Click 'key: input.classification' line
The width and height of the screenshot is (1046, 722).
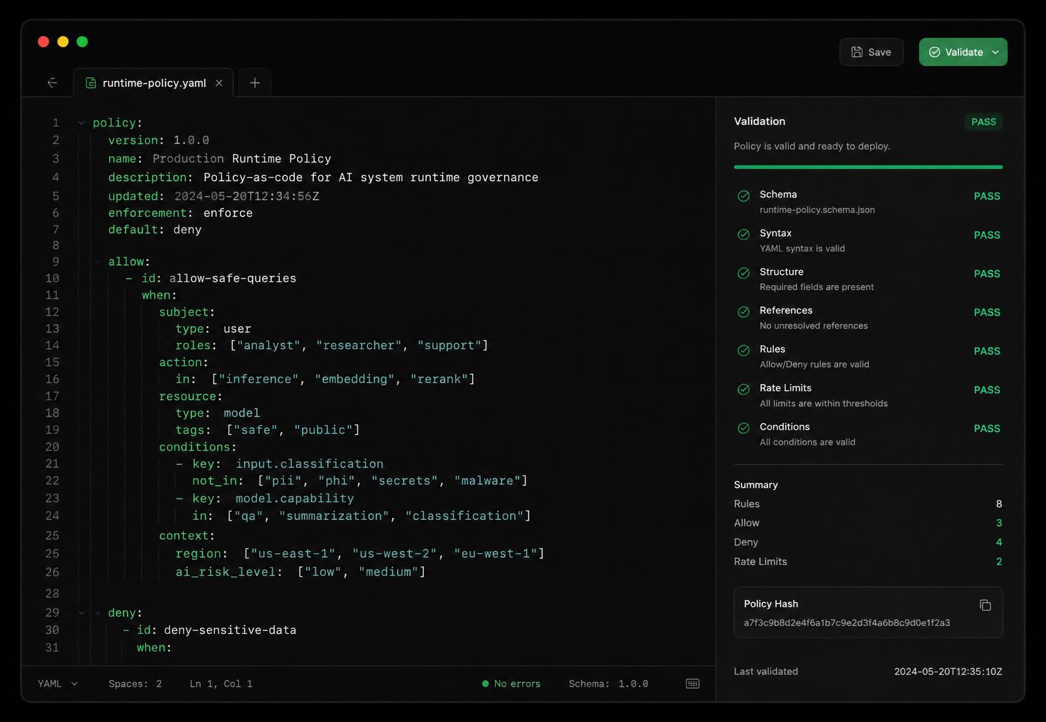click(288, 464)
